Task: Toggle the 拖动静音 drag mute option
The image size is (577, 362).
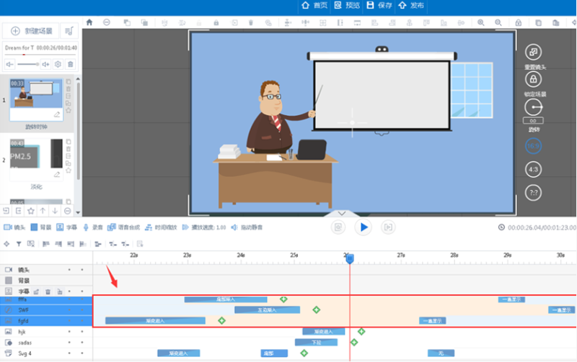Action: [247, 227]
